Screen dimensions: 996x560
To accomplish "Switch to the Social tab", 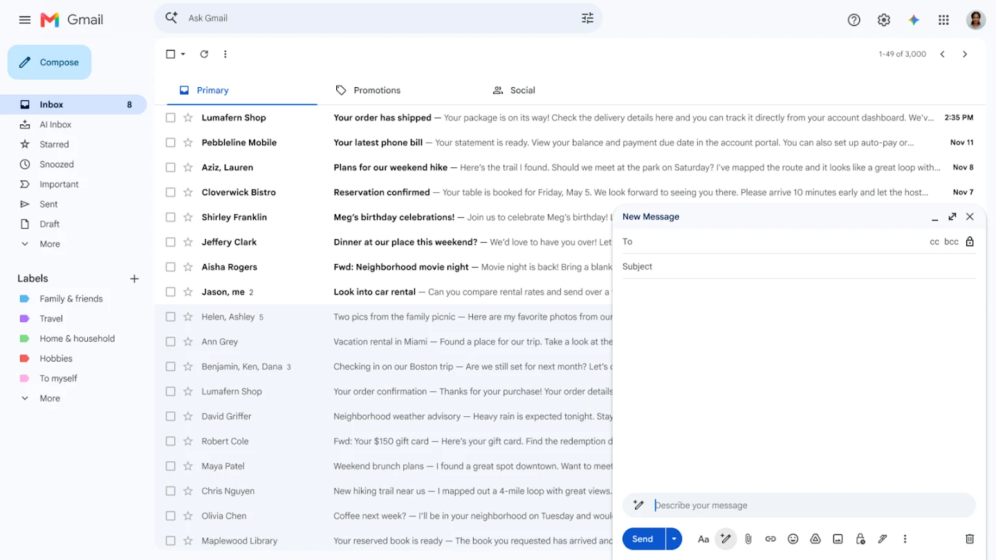I will click(514, 91).
